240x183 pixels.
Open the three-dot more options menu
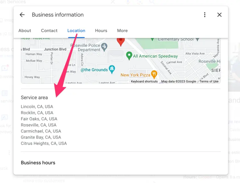205,15
